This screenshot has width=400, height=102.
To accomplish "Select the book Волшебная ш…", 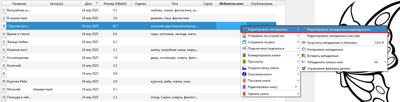I will pos(19,10).
